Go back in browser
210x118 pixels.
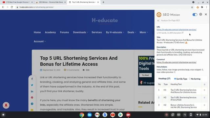coord(3,7)
